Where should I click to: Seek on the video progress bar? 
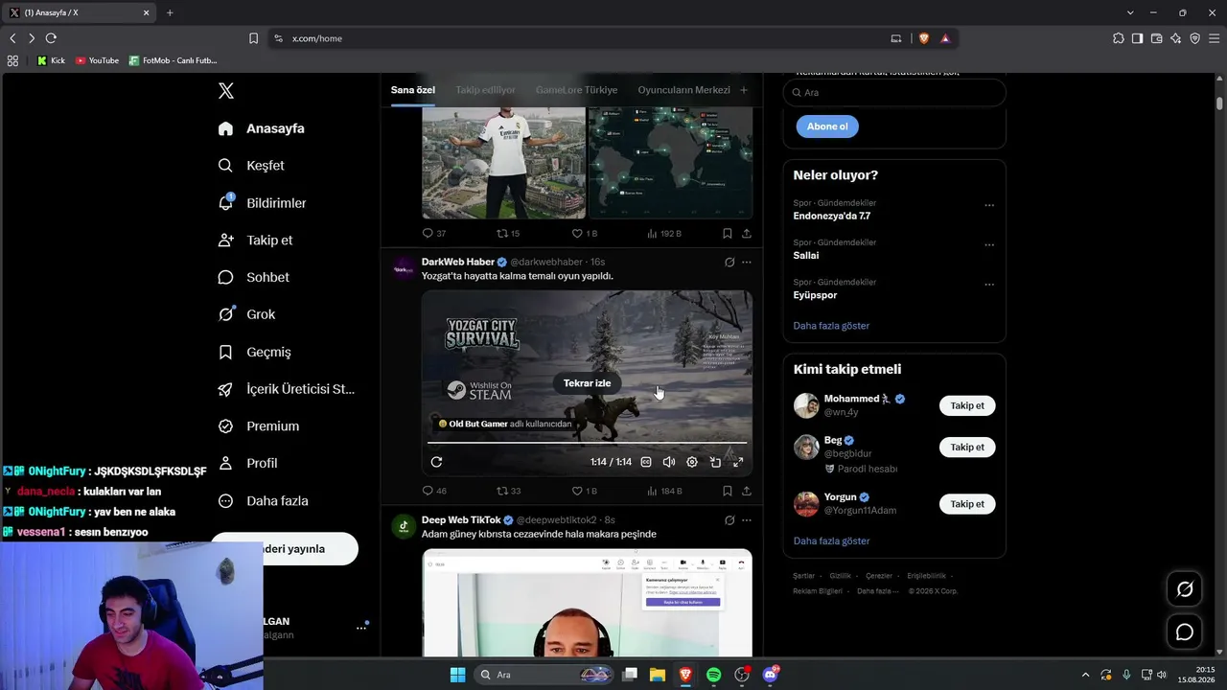click(587, 443)
